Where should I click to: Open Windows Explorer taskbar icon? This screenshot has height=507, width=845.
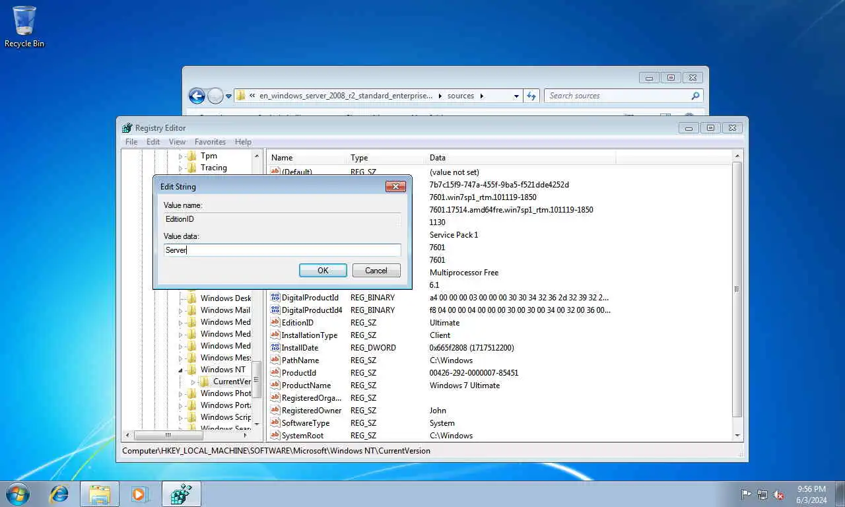pos(100,494)
